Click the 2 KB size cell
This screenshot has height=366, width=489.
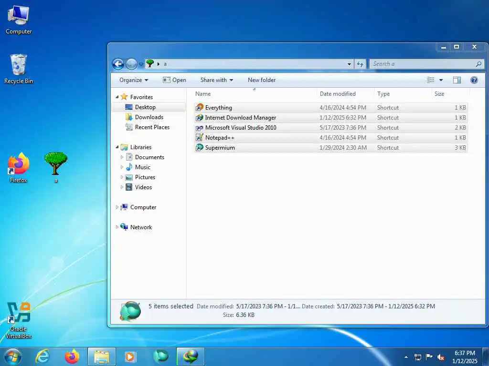pyautogui.click(x=460, y=128)
